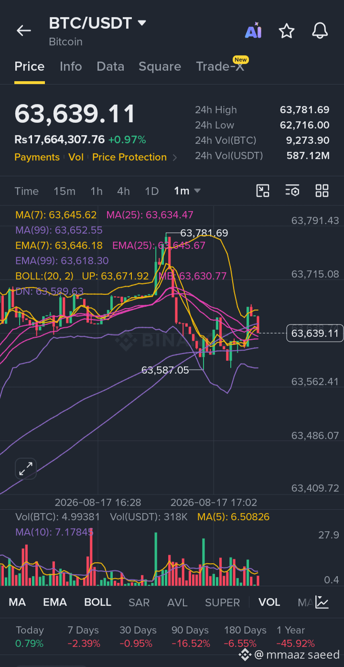Tap the MA(25): 63,634.47 legend
The height and width of the screenshot is (667, 344).
pos(150,215)
